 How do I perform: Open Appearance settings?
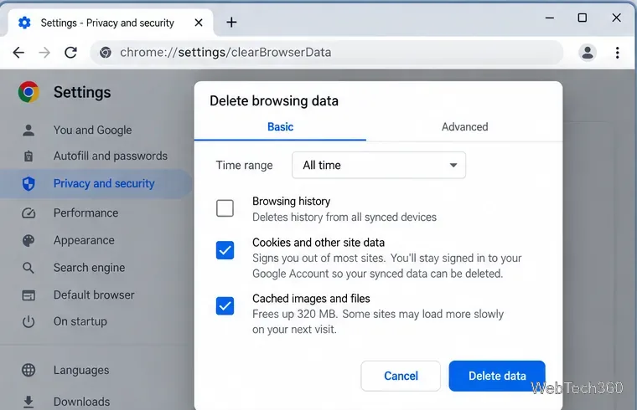tap(84, 240)
